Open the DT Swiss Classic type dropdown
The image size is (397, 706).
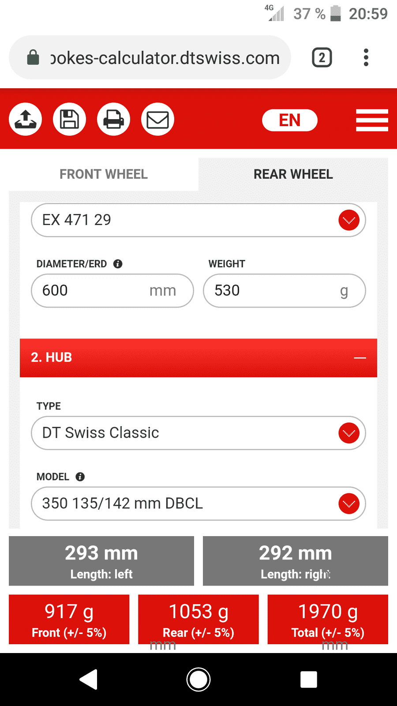tap(198, 433)
